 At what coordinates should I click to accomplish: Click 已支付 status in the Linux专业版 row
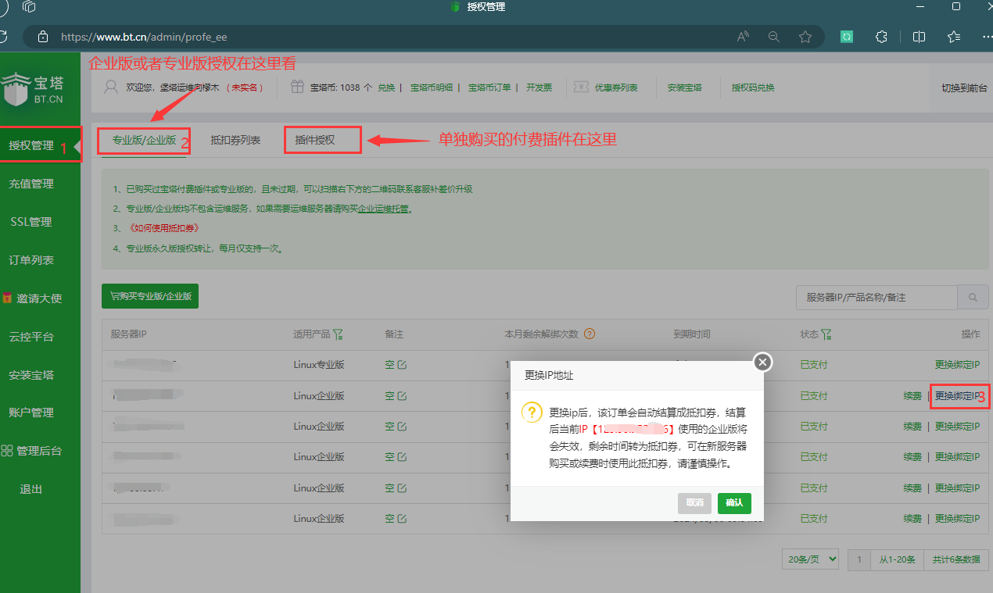coord(814,365)
